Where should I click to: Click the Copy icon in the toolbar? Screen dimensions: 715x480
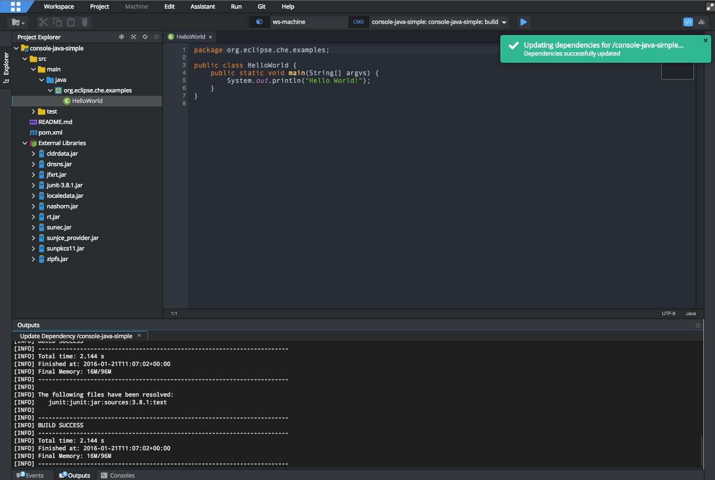tap(58, 22)
